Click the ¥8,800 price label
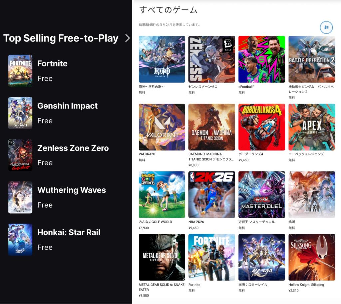The image size is (341, 304). [193, 165]
